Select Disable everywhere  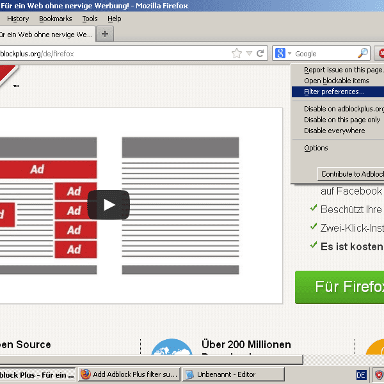(338, 131)
